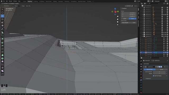Select the Bevel tool
Screen dimensions: 169x95
pyautogui.click(x=2, y=46)
